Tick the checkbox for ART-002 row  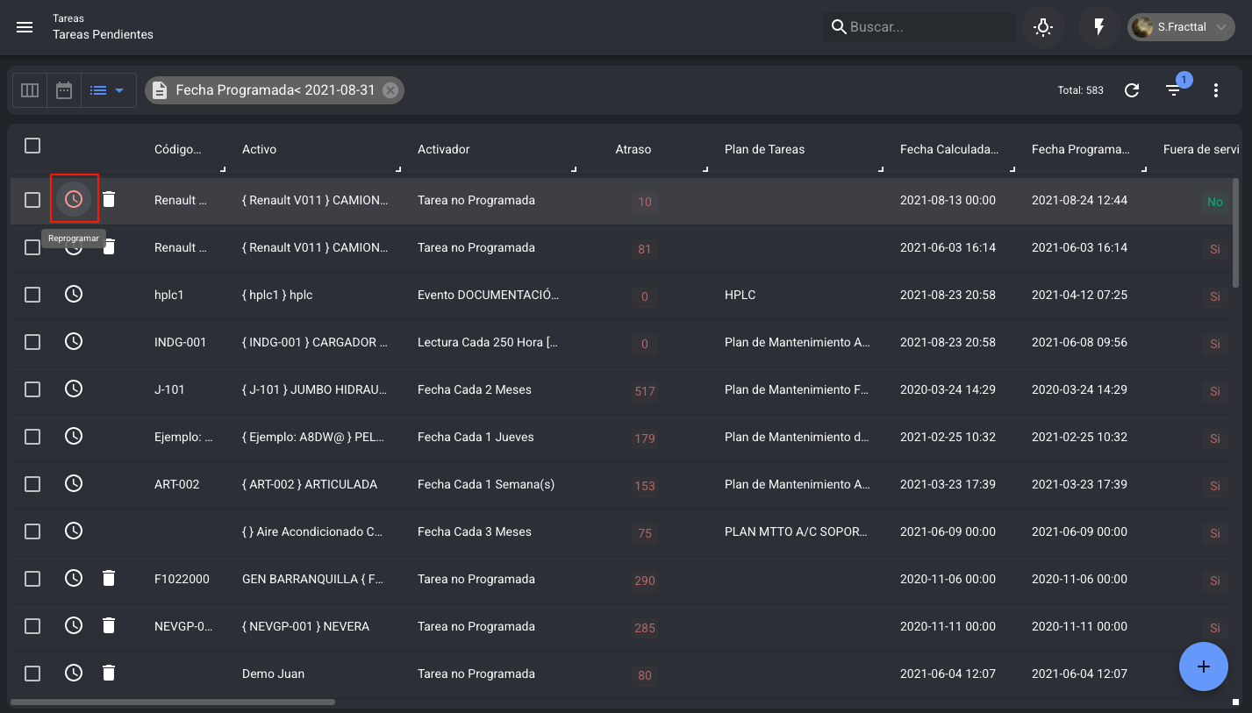[x=32, y=484]
